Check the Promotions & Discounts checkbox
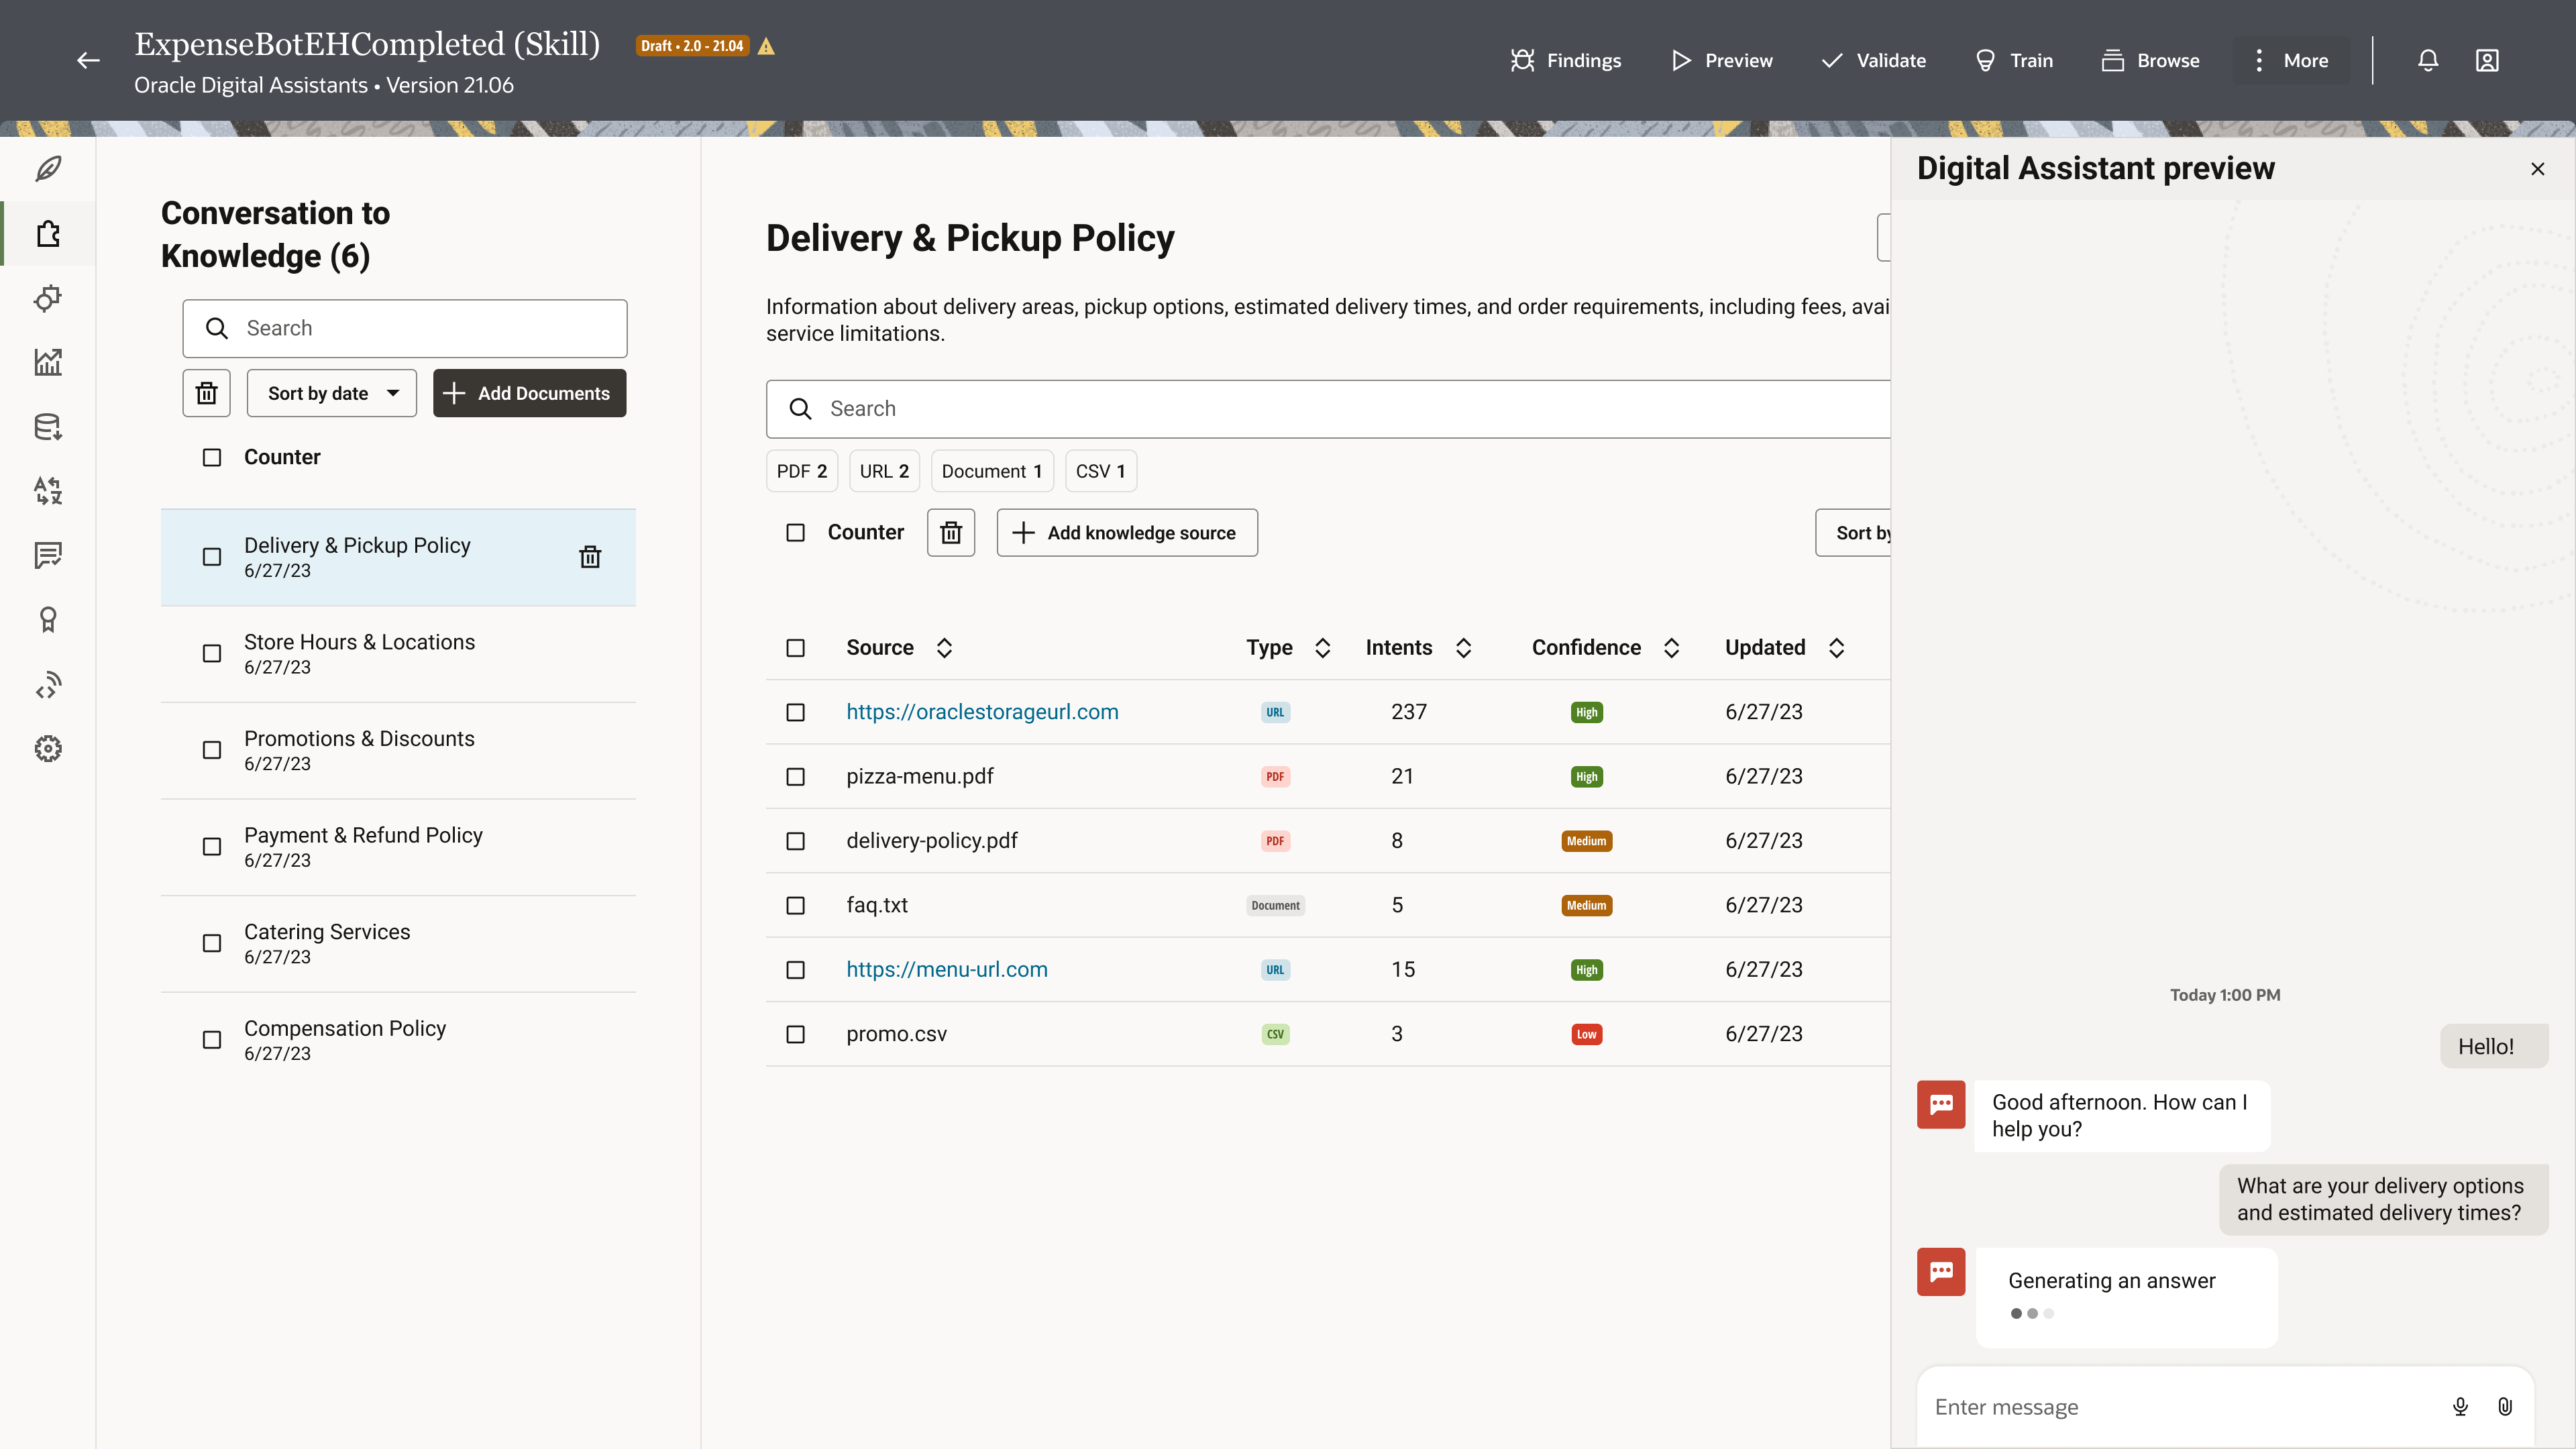The image size is (2576, 1449). click(212, 750)
